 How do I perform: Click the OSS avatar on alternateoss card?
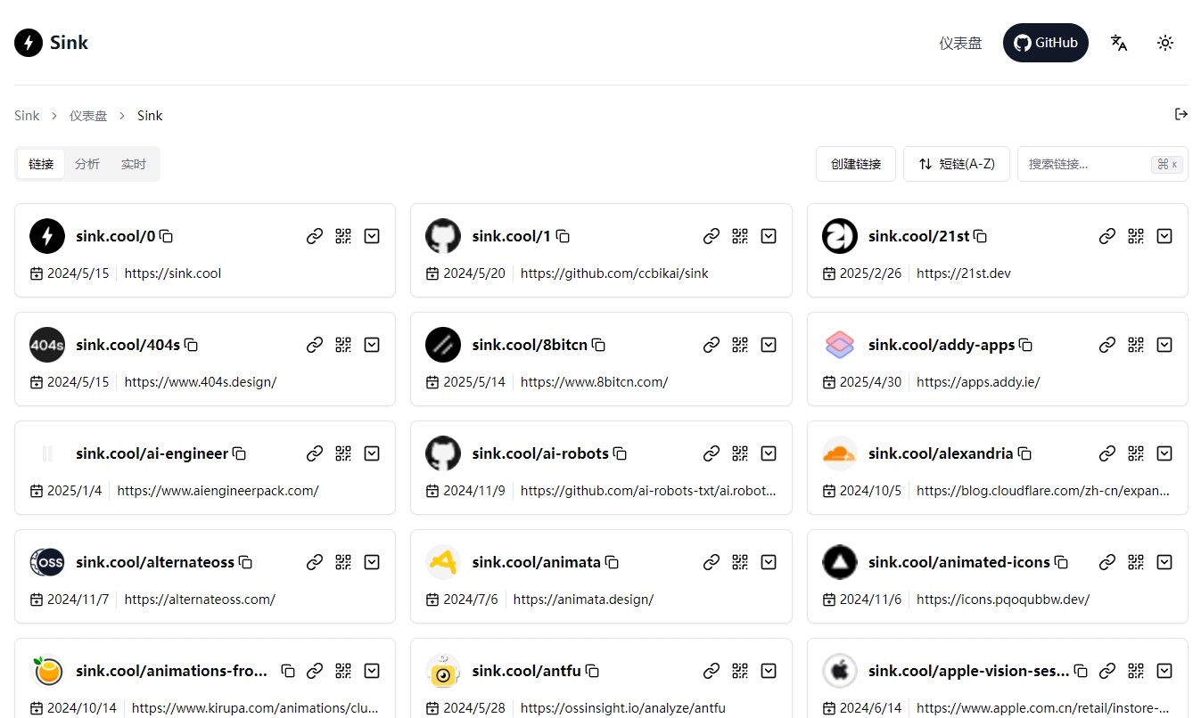click(x=47, y=562)
